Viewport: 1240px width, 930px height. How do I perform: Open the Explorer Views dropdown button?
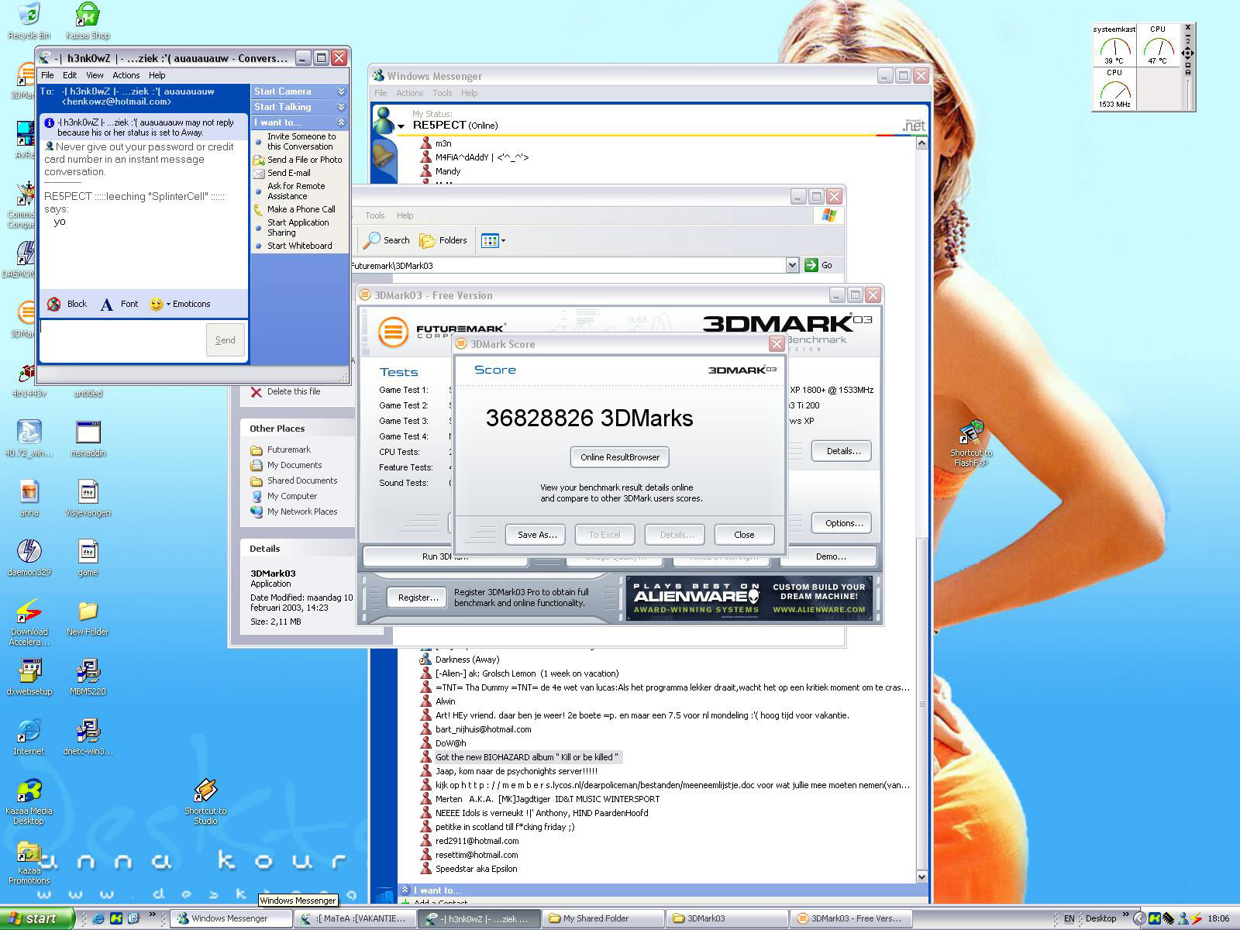pos(493,240)
